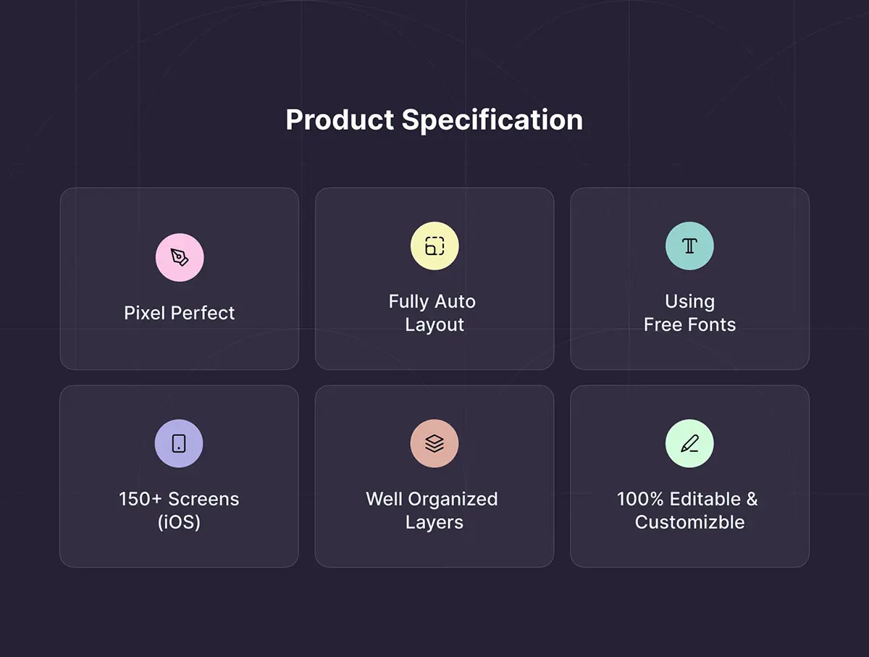Select the '100% Editable & Customizble' label

coord(688,510)
